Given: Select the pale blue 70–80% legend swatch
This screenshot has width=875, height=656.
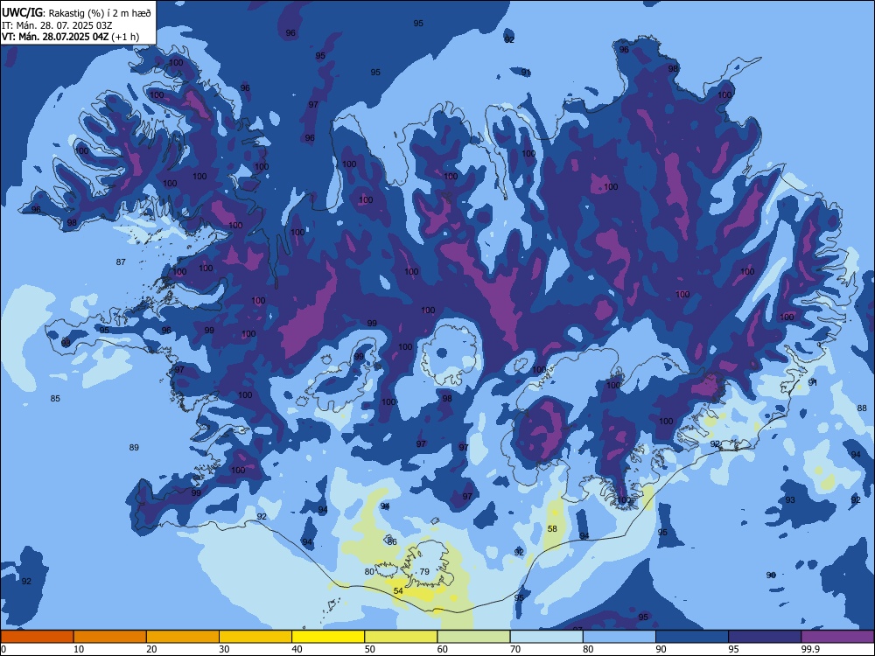Looking at the screenshot, I should 546,637.
